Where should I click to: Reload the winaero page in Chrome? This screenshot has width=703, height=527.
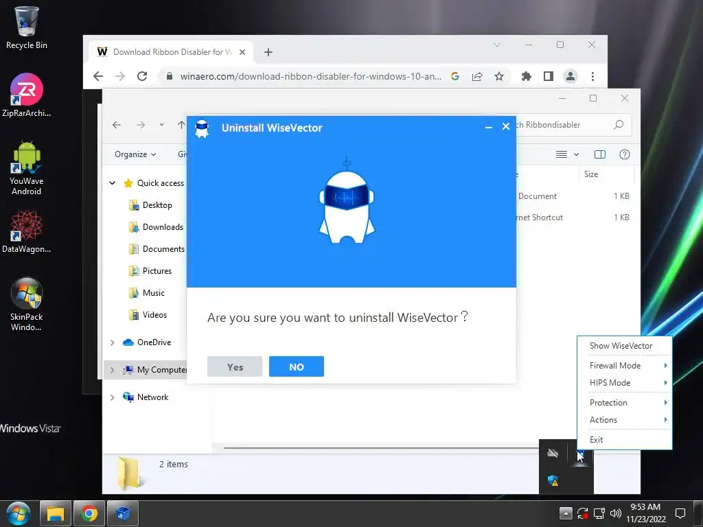tap(142, 76)
